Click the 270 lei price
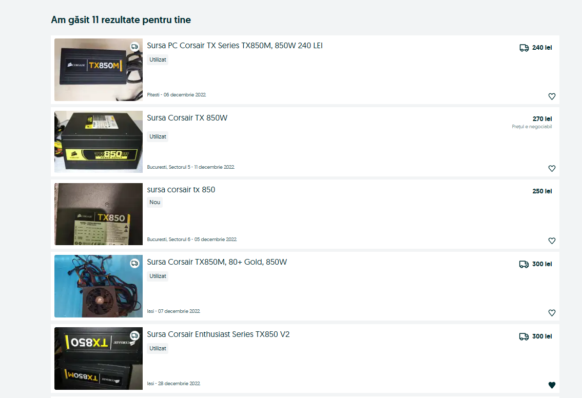This screenshot has height=398, width=582. click(542, 118)
